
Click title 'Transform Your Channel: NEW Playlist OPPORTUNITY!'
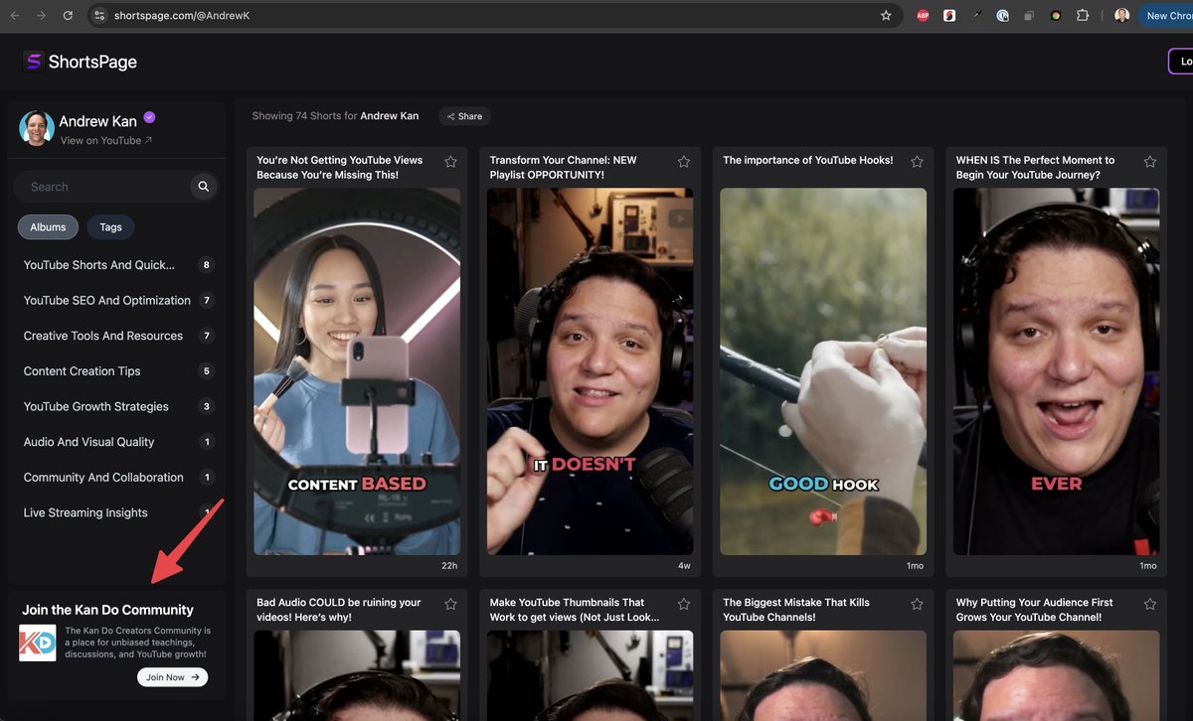pos(564,167)
